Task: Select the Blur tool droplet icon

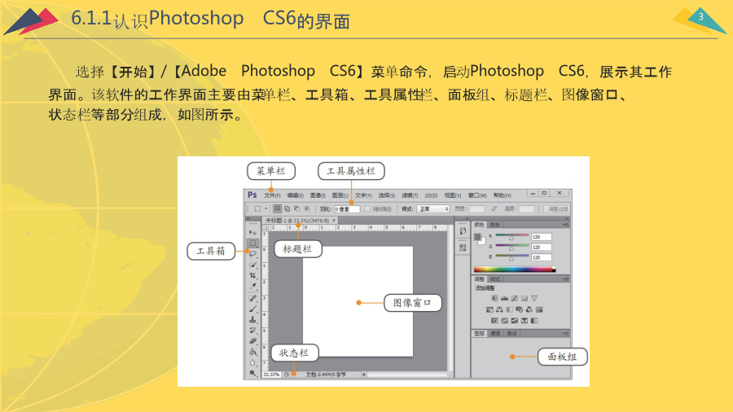Action: [x=253, y=362]
